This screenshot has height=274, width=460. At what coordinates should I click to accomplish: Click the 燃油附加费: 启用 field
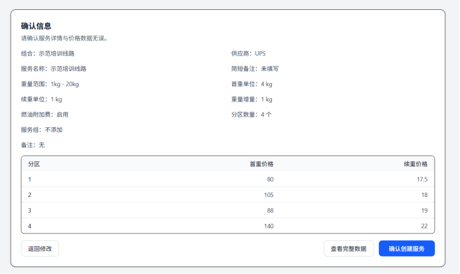pos(45,115)
